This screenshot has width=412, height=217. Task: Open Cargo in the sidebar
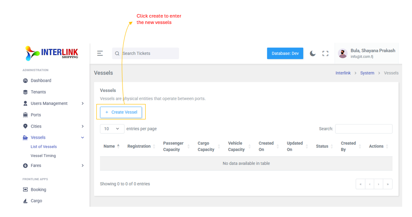pos(36,201)
